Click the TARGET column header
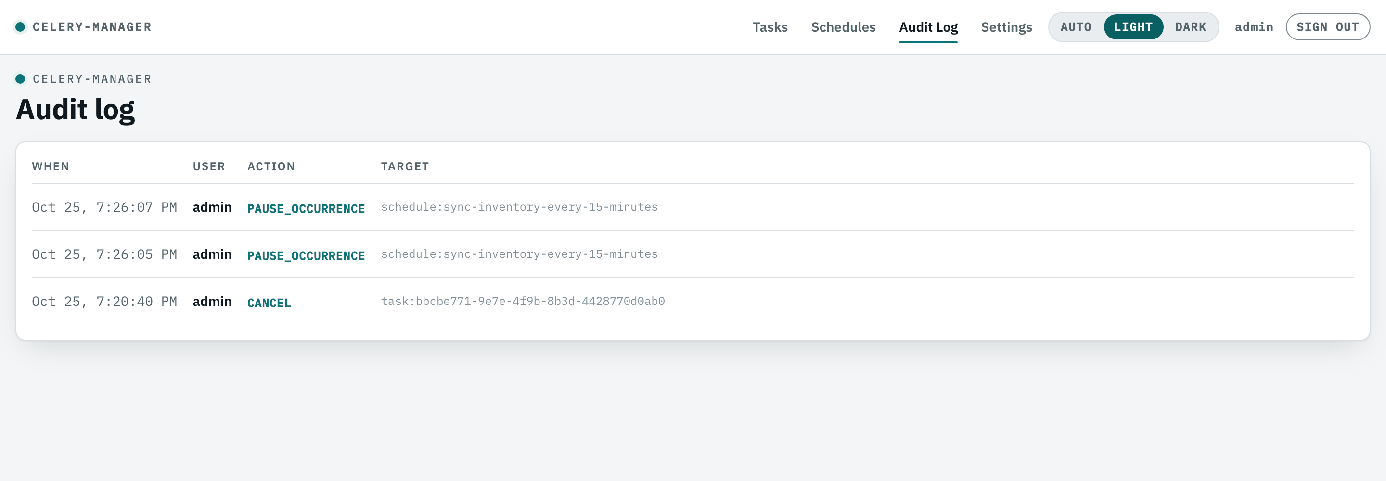Viewport: 1386px width, 481px height. 405,166
